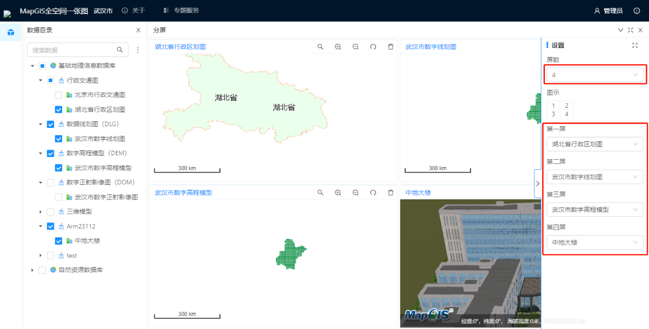
Task: Open the 管理员 user account menu
Action: (x=609, y=11)
